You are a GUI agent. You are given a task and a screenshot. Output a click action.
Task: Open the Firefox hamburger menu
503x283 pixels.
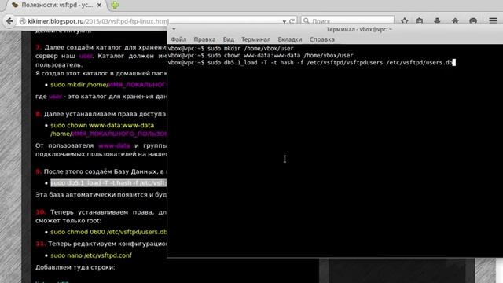coord(493,21)
